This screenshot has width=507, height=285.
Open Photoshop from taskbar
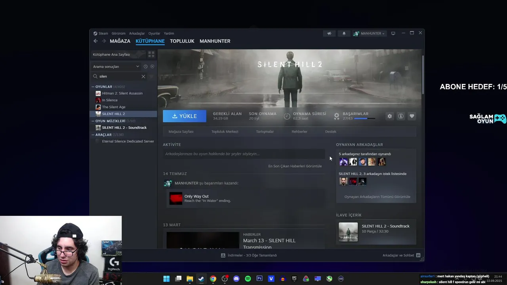(259, 279)
